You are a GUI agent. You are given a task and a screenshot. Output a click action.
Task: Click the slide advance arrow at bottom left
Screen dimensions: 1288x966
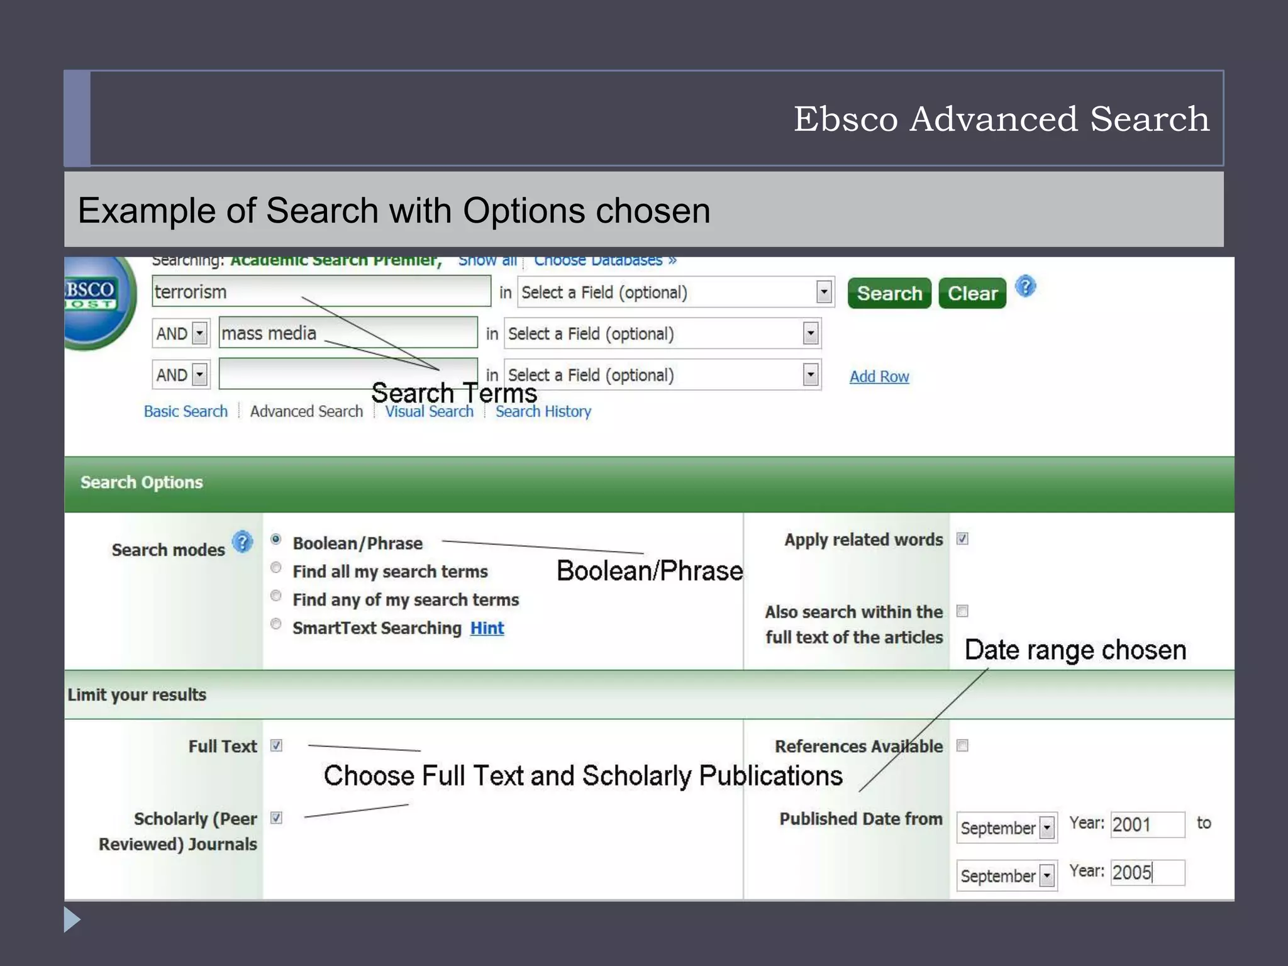(x=72, y=919)
